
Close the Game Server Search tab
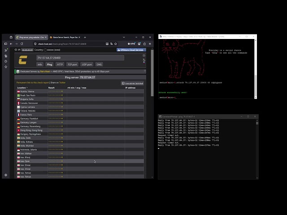pos(79,37)
